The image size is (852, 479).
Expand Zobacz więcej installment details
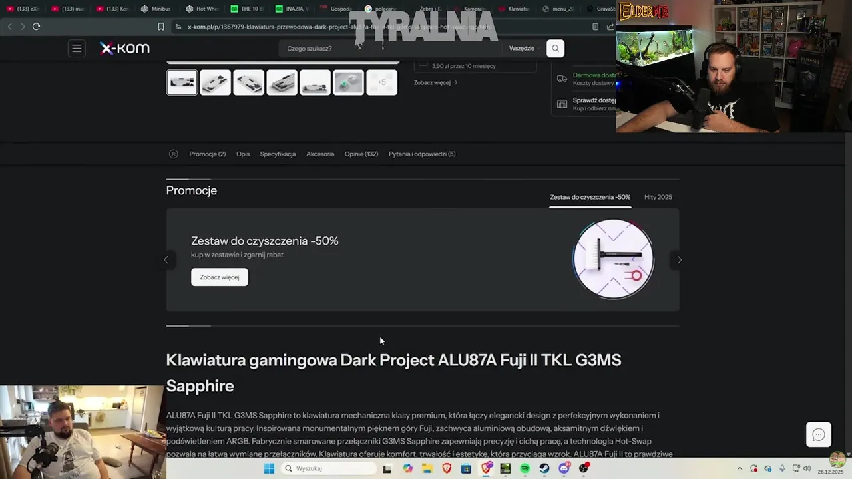[436, 82]
